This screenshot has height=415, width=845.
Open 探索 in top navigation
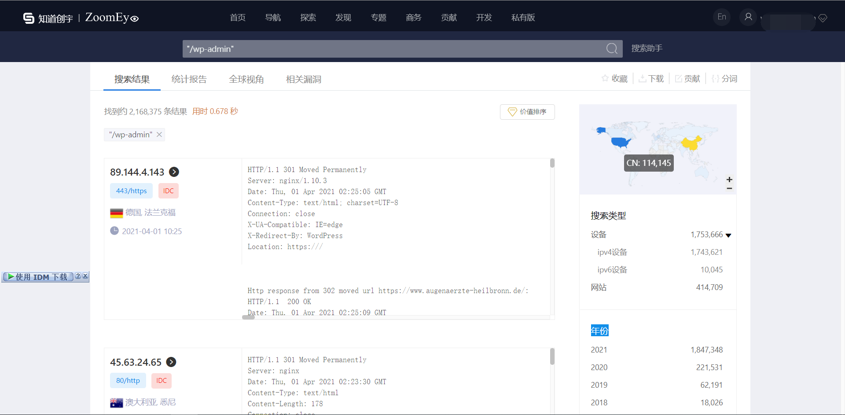pos(308,18)
